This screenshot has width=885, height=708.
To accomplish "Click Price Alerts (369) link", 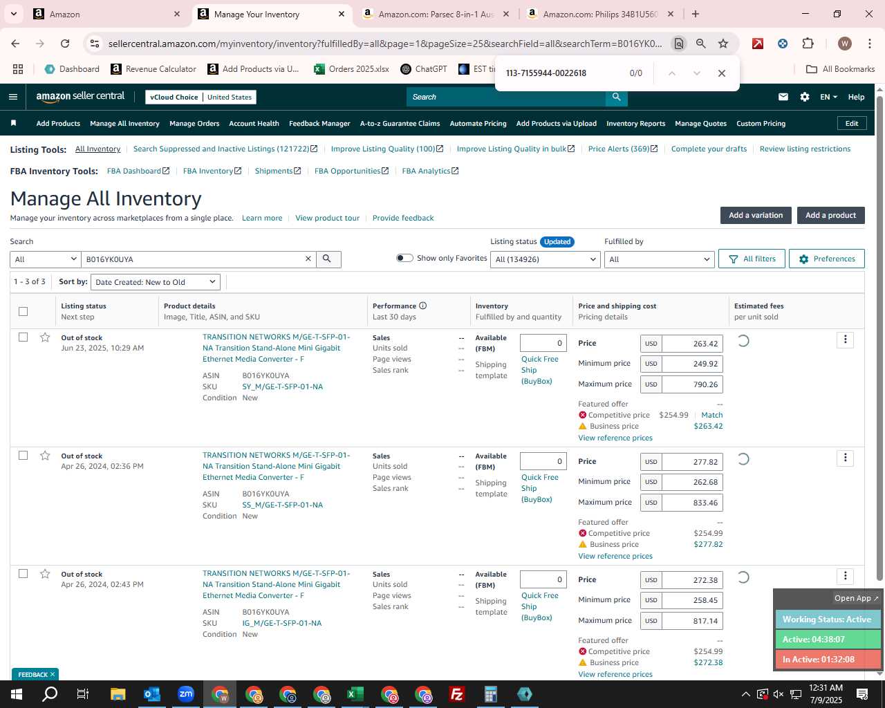I will pos(622,149).
